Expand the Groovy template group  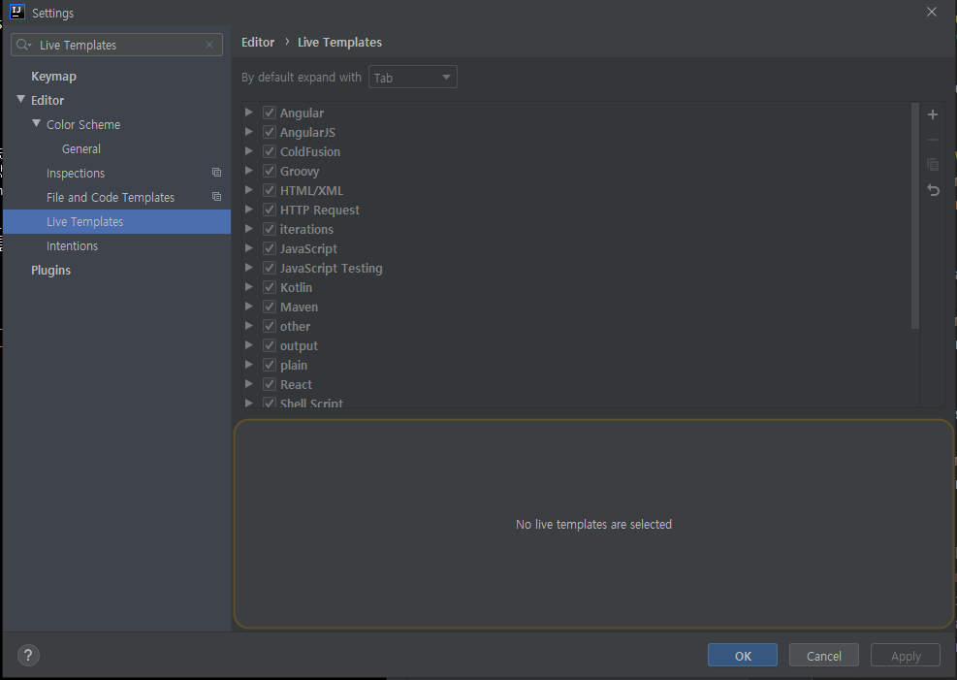click(249, 171)
